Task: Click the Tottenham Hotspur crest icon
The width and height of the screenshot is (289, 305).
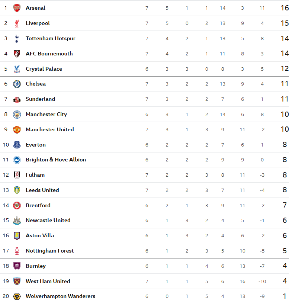Action: click(x=17, y=38)
